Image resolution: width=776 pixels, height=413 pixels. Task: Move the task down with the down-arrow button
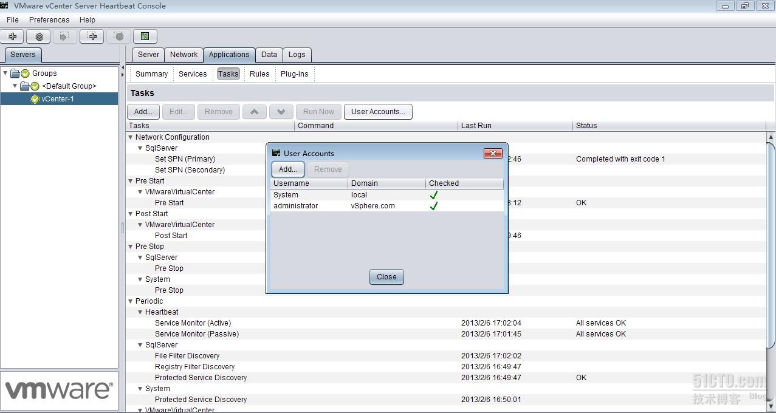281,112
